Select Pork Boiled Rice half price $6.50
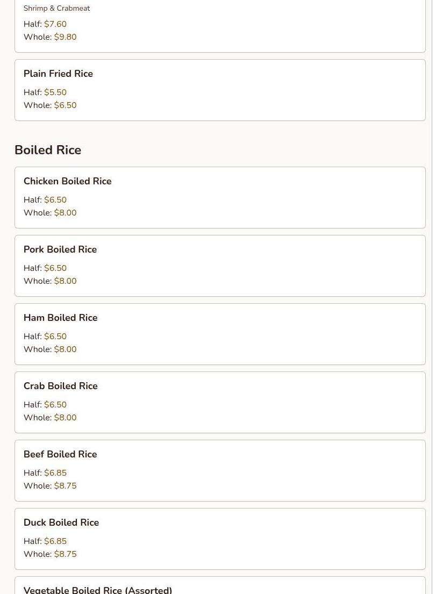The width and height of the screenshot is (443, 594). tap(55, 268)
